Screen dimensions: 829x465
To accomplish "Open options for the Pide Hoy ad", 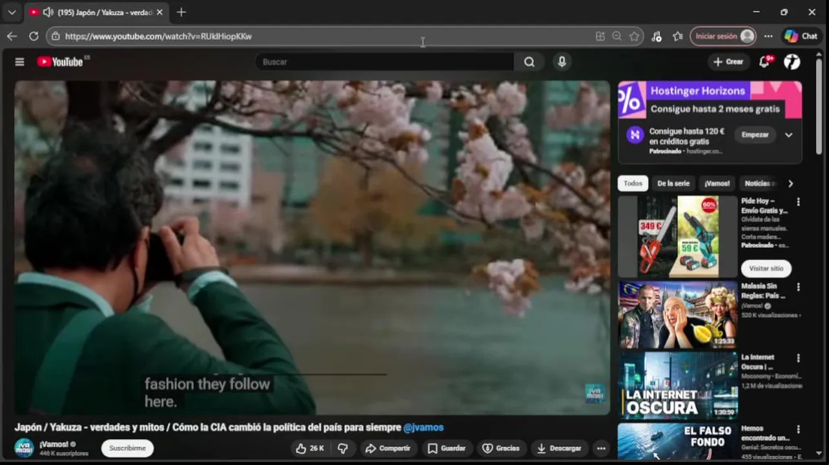I will click(798, 201).
